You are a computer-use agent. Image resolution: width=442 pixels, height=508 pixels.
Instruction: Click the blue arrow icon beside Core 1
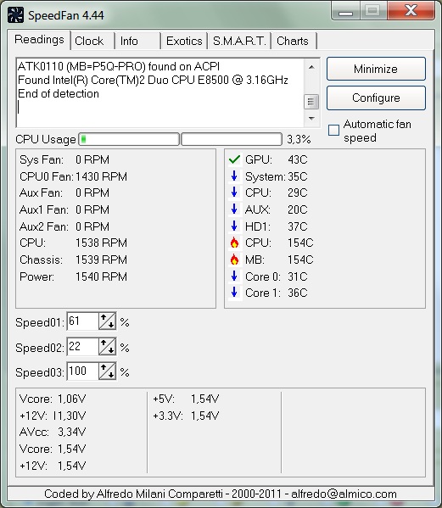pos(234,293)
